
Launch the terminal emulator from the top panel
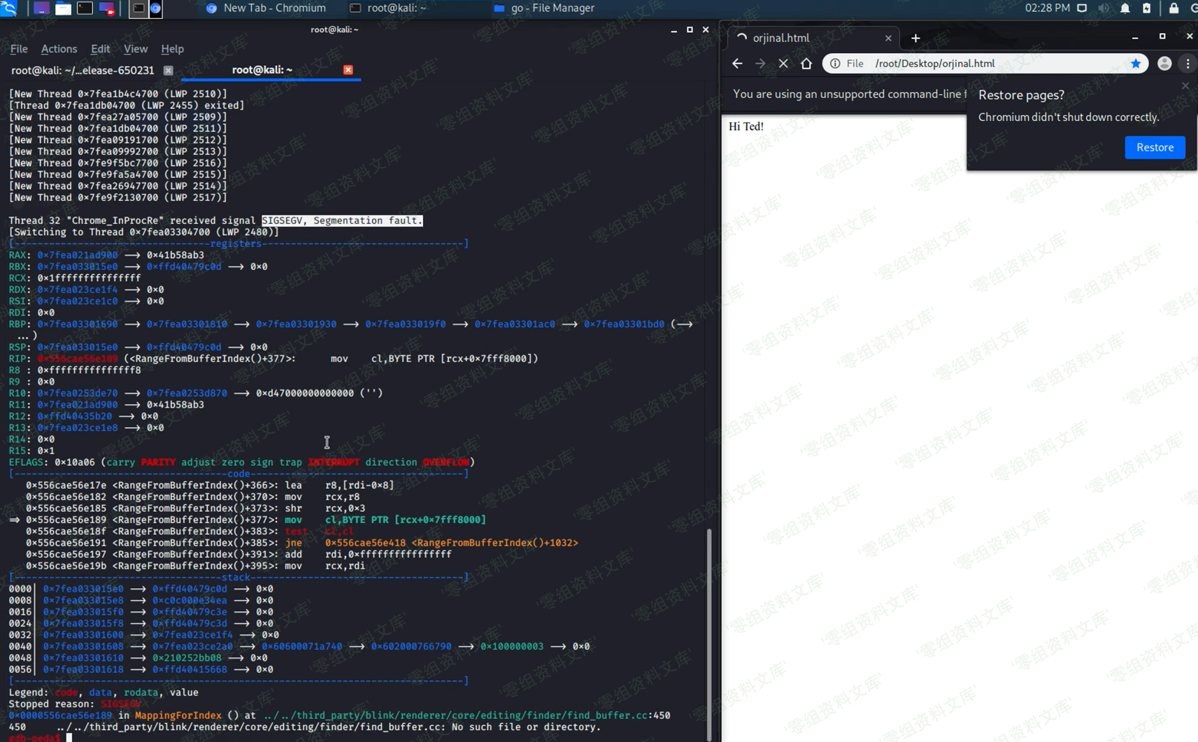85,8
